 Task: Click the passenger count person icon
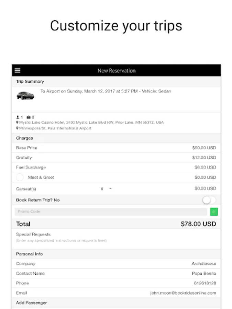tap(18, 117)
